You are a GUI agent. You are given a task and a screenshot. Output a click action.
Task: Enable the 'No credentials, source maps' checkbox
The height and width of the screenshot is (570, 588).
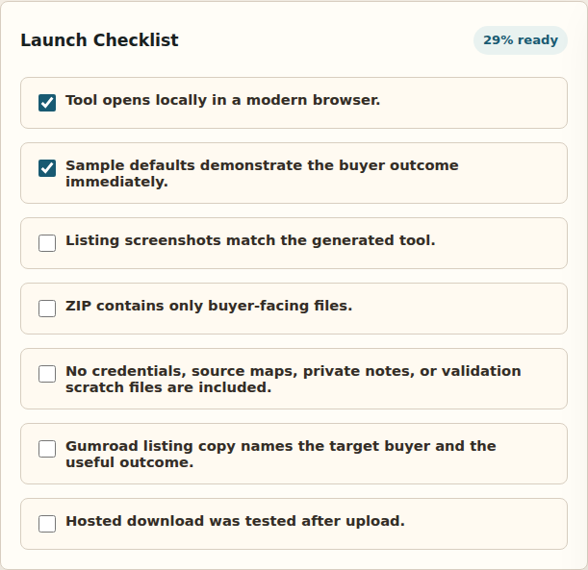tap(47, 374)
